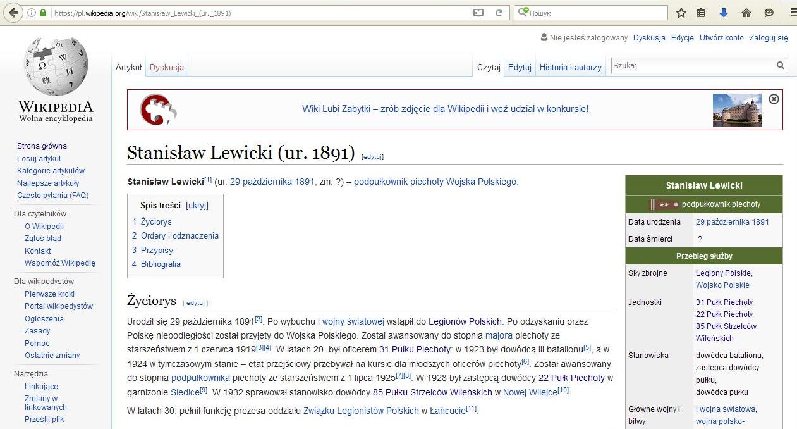
Task: Switch to the Dyskusja tab
Action: pyautogui.click(x=167, y=67)
